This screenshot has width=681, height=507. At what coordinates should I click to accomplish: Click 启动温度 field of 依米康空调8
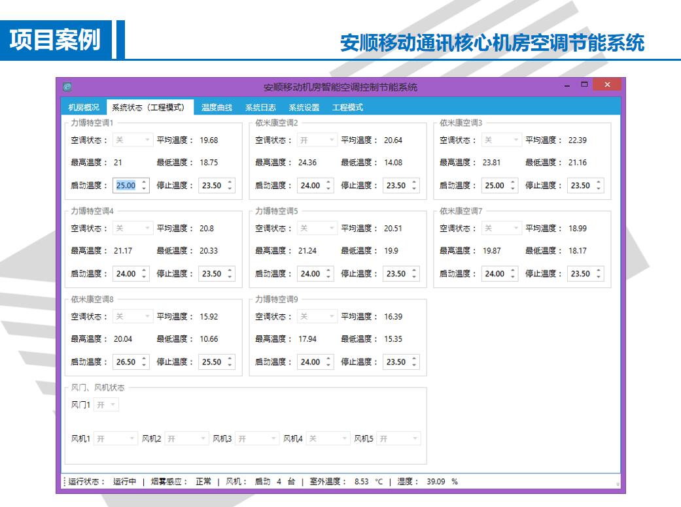pos(131,362)
